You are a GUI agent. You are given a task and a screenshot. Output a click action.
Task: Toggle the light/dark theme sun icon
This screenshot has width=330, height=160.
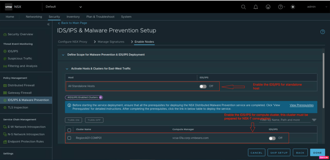(x=293, y=7)
